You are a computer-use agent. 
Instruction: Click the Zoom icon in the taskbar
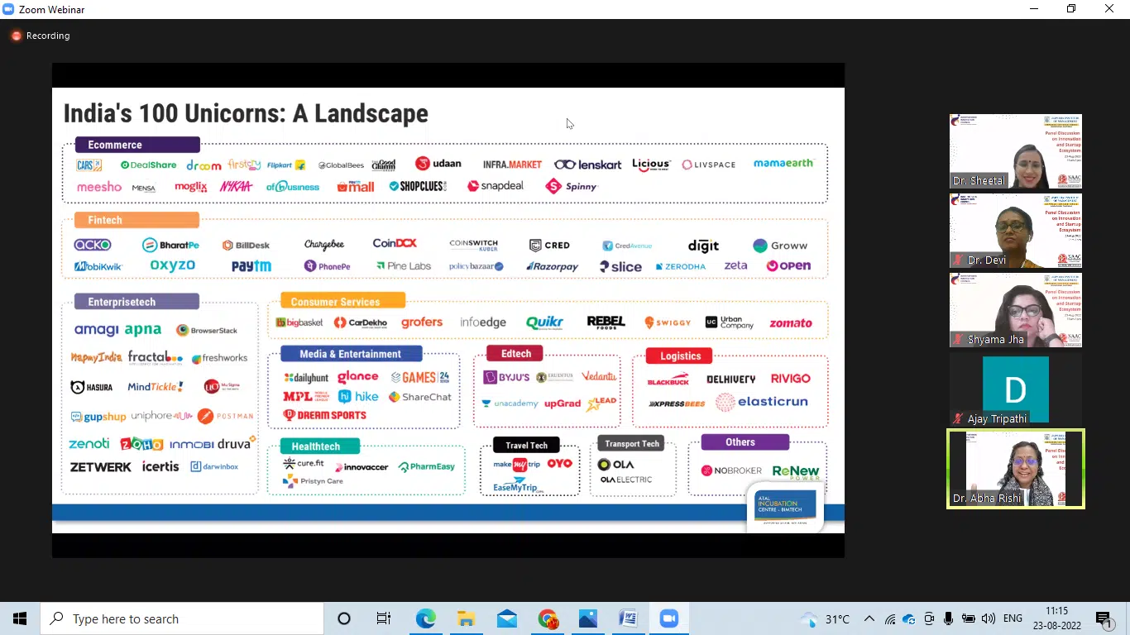click(x=669, y=618)
